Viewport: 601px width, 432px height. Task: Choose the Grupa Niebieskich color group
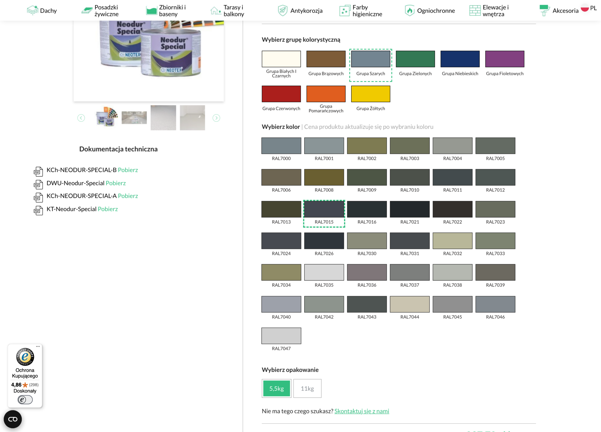click(460, 59)
